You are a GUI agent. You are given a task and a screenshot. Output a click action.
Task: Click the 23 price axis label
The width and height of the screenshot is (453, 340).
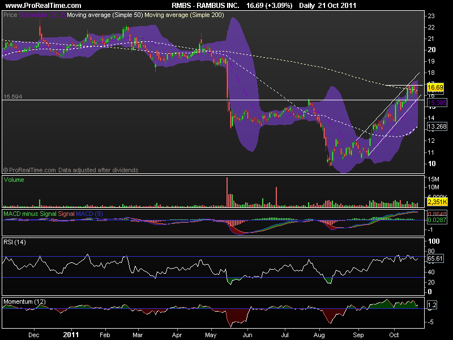[x=431, y=16]
